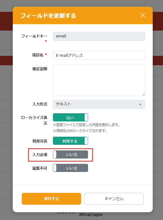This screenshot has width=163, height=220.
Task: Click the 項目名 label
Action: pyautogui.click(x=38, y=55)
